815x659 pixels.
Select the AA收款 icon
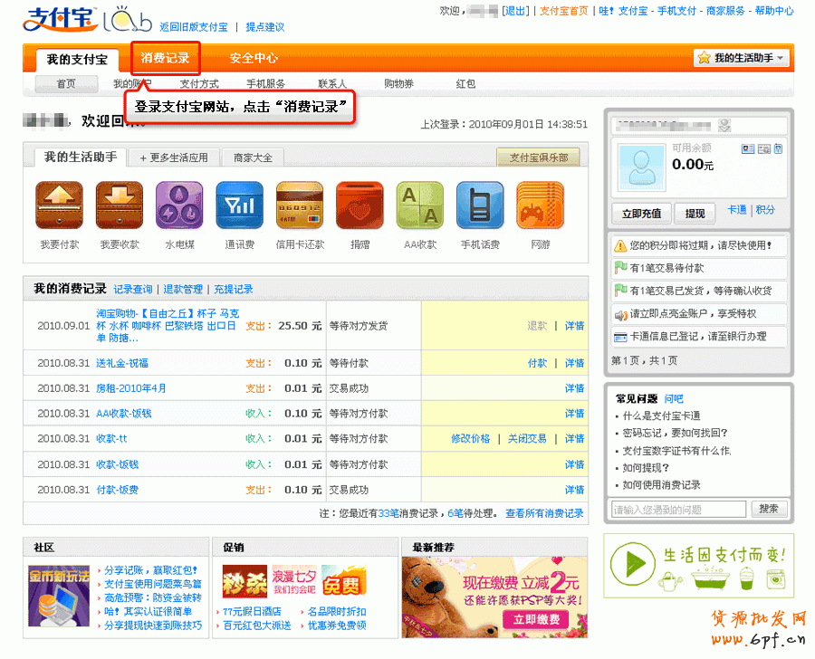[419, 205]
